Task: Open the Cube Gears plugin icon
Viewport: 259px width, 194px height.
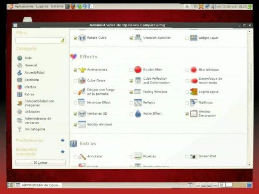Action: tap(82, 81)
